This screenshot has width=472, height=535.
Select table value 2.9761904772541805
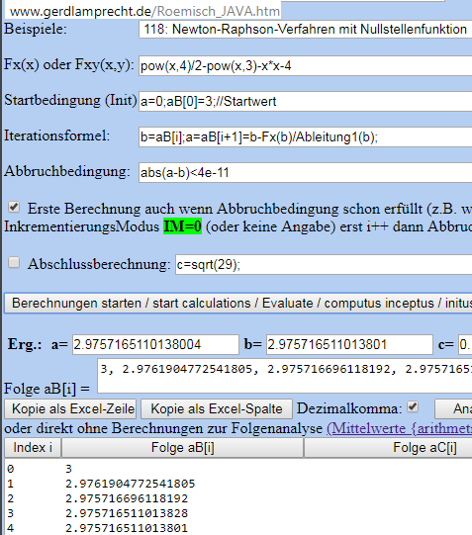click(x=131, y=484)
